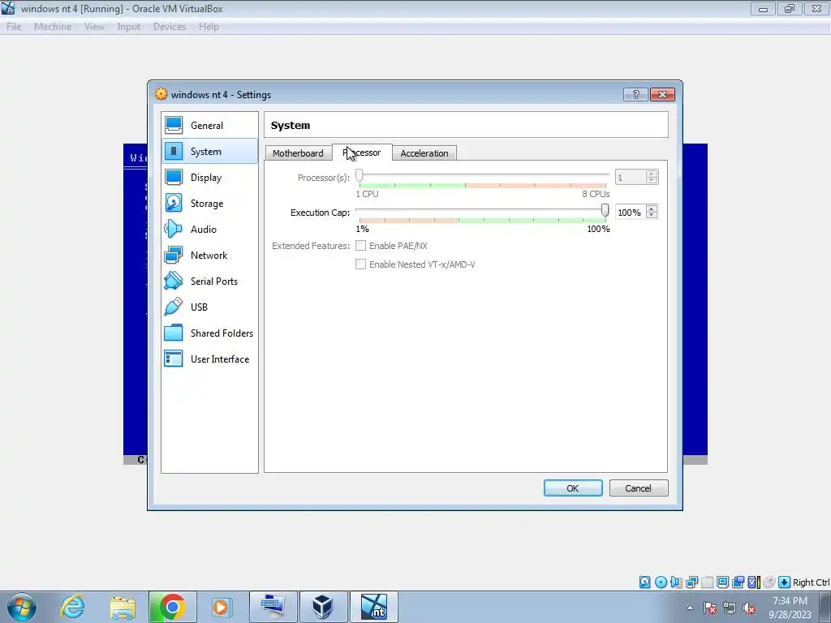Click the processor count number field
Viewport: 831px width, 623px height.
pos(631,178)
